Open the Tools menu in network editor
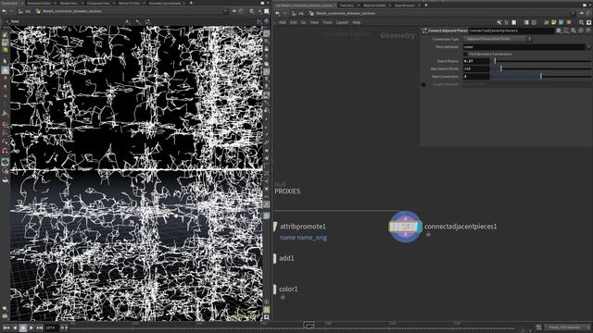The image size is (593, 333). [x=327, y=22]
